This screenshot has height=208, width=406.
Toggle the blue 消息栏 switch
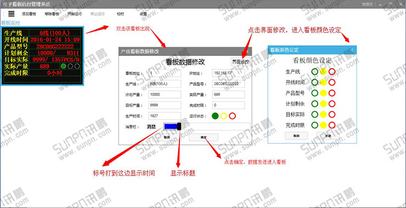(x=172, y=126)
